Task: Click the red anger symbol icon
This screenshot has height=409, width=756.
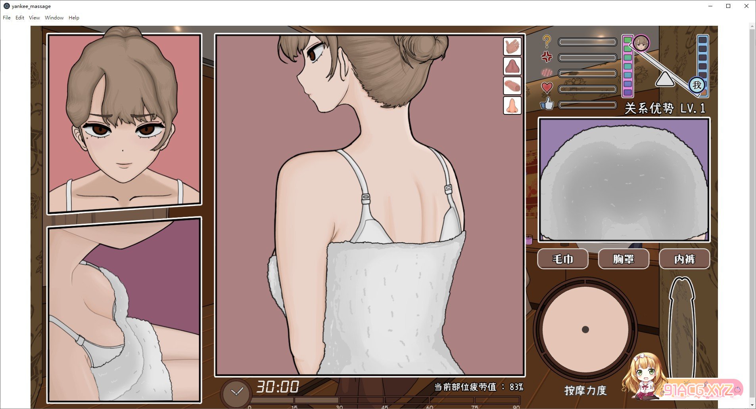Action: tap(547, 57)
